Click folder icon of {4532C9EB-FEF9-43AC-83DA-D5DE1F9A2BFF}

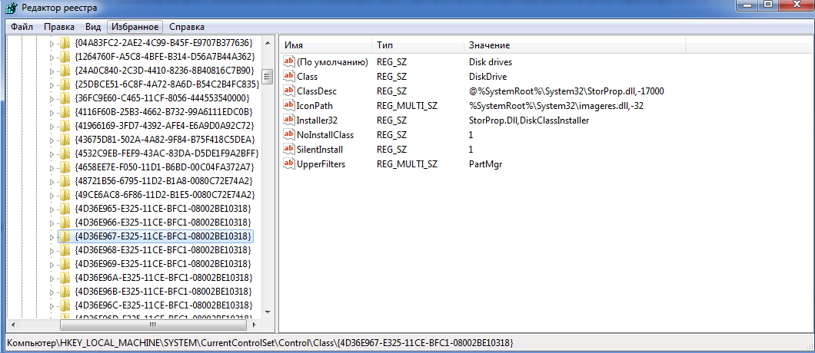[65, 153]
